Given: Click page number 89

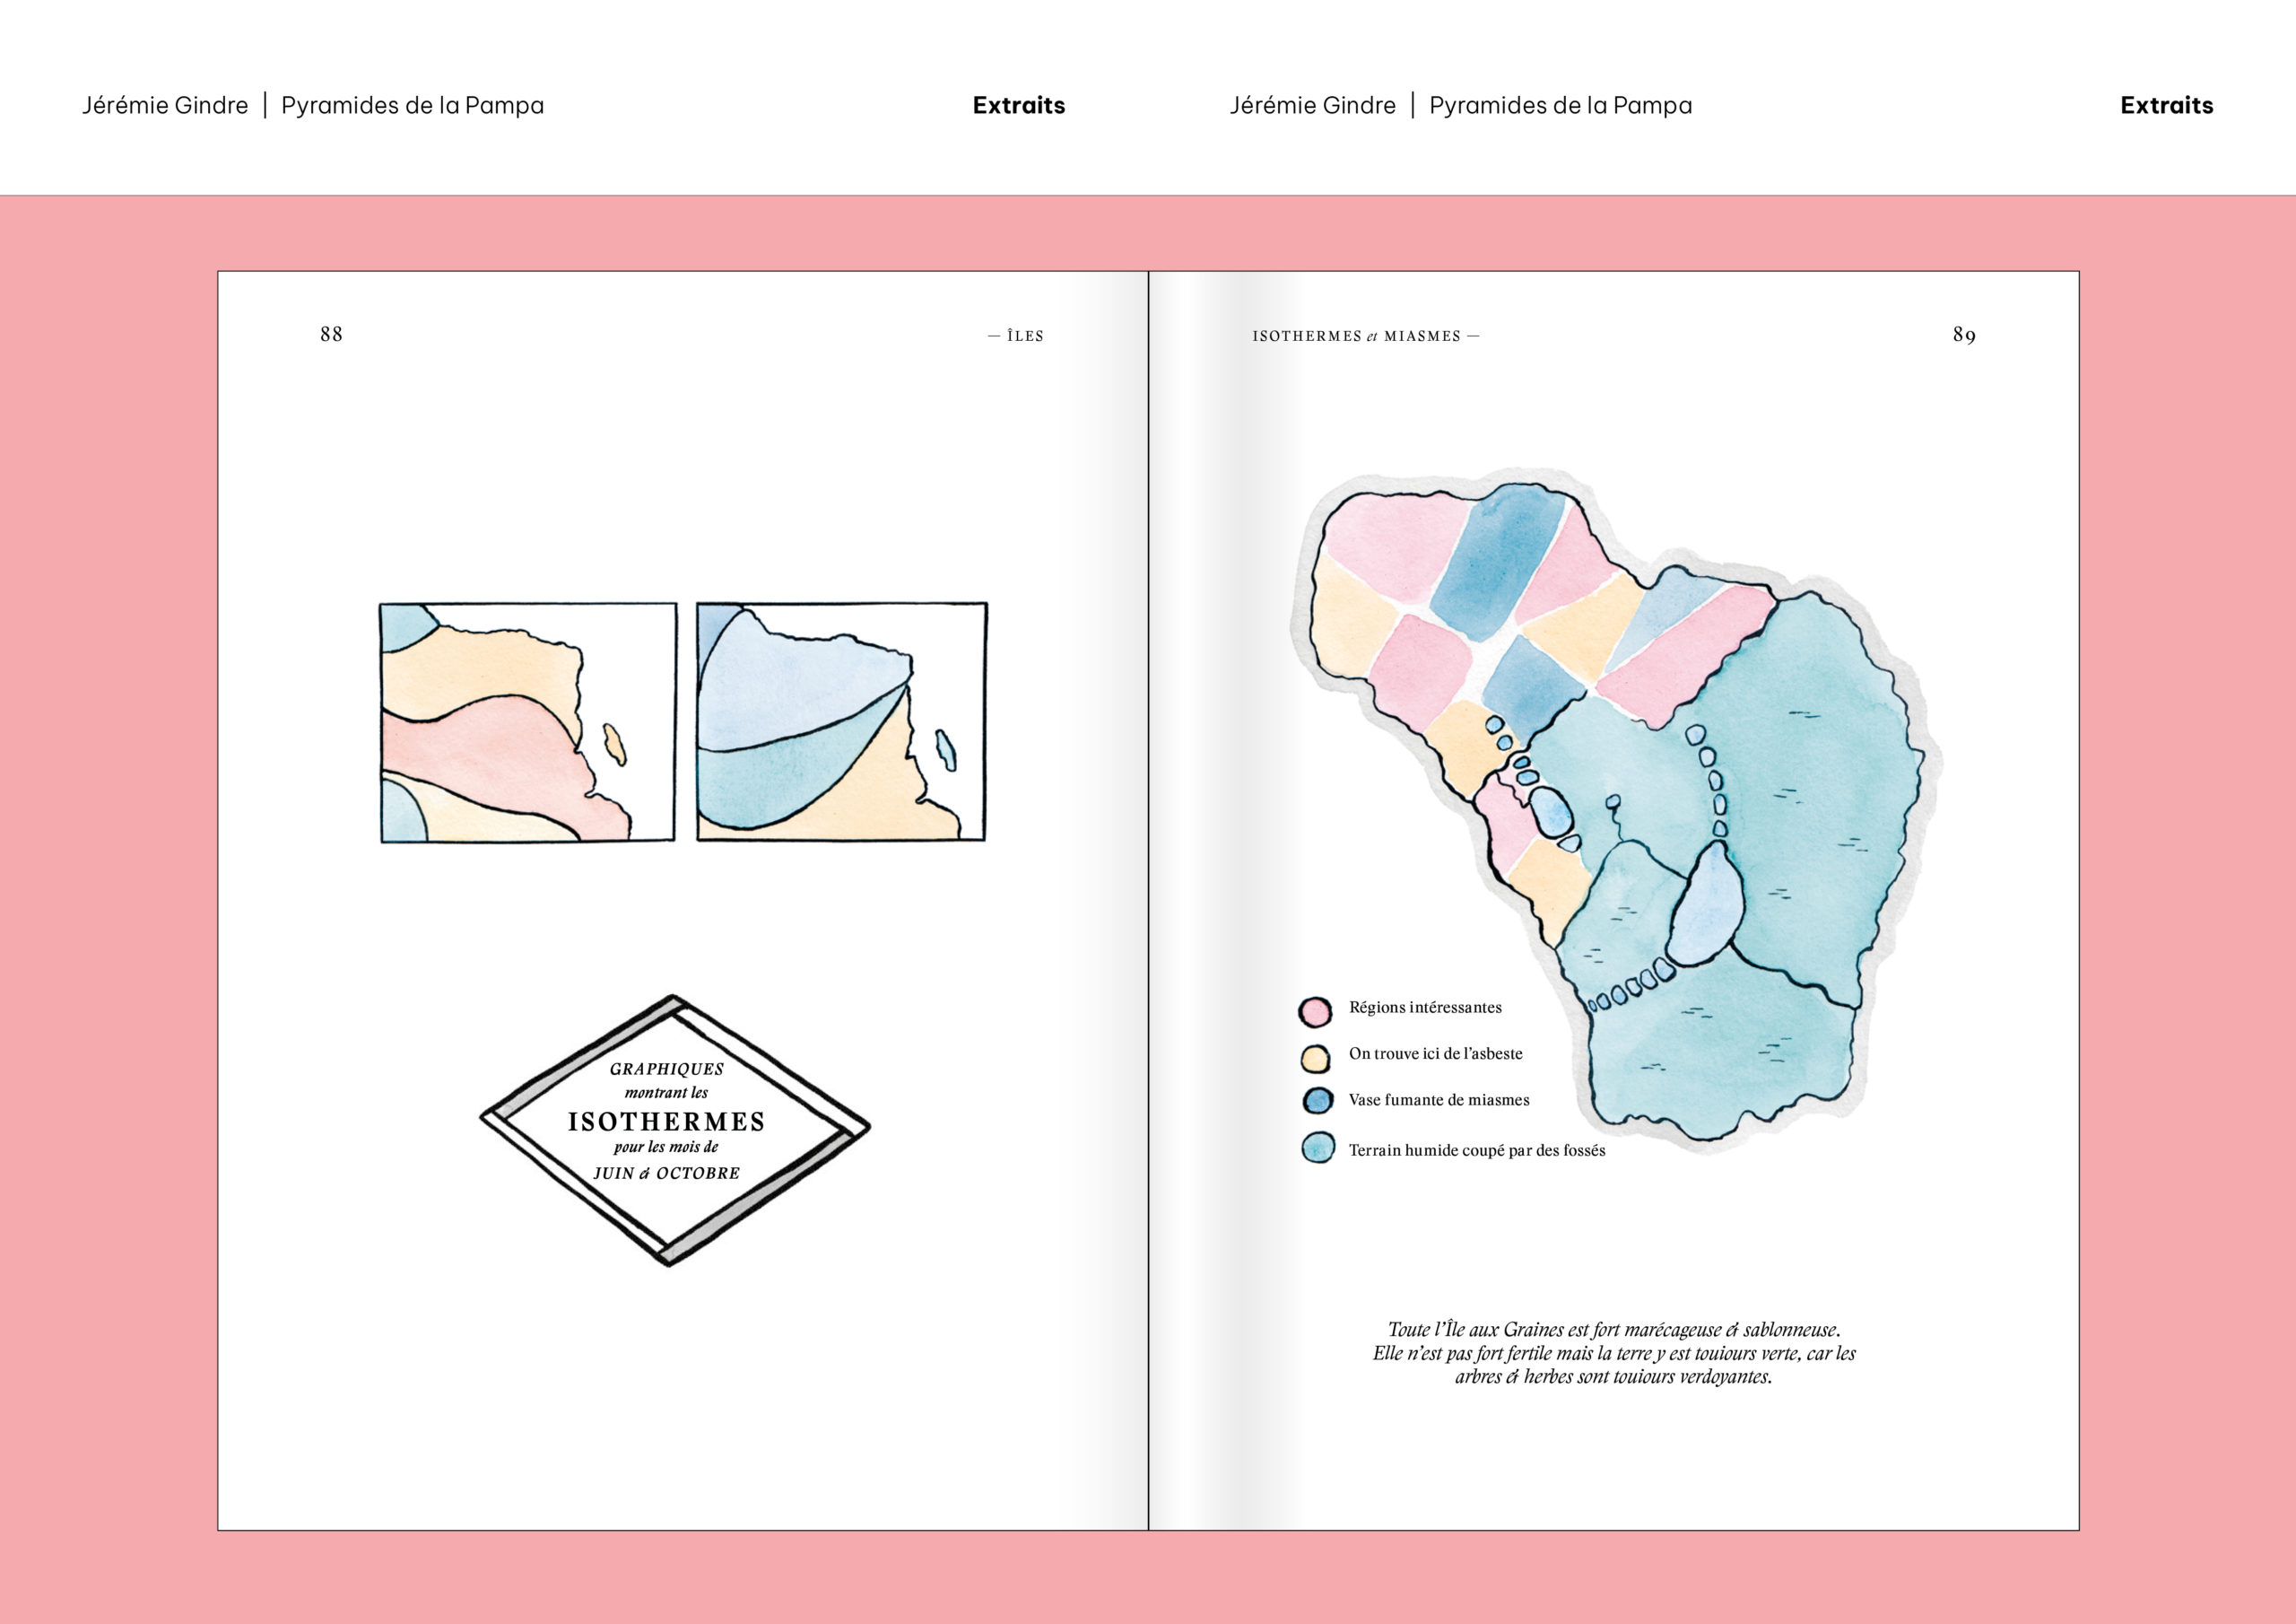Looking at the screenshot, I should (x=1964, y=334).
